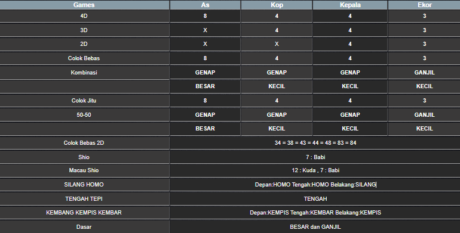The height and width of the screenshot is (233, 460).
Task: Click the 34 = 38 = 43 number list
Action: click(315, 143)
